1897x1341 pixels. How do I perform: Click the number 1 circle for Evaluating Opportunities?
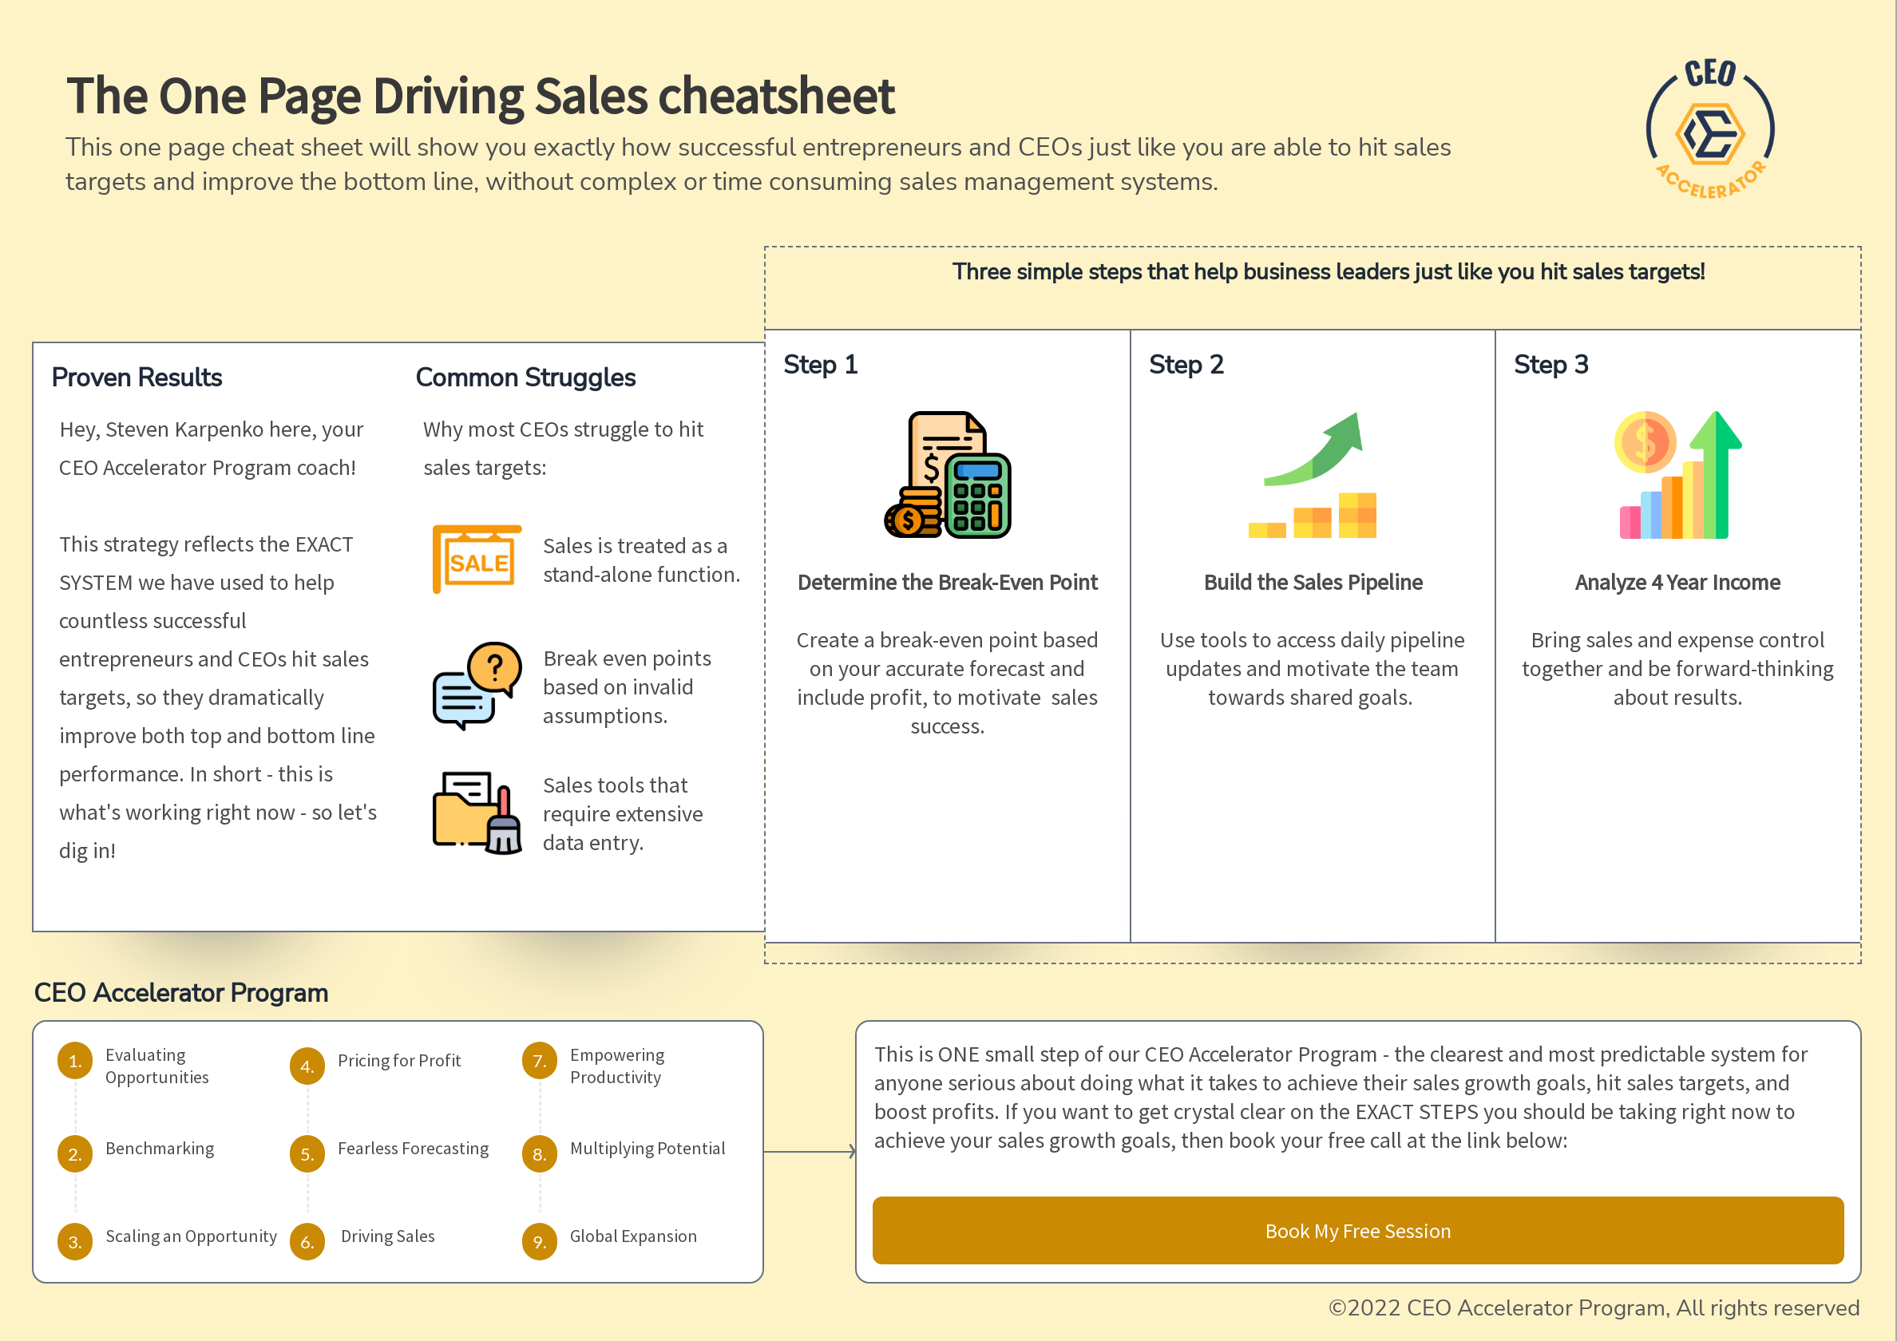point(75,1061)
